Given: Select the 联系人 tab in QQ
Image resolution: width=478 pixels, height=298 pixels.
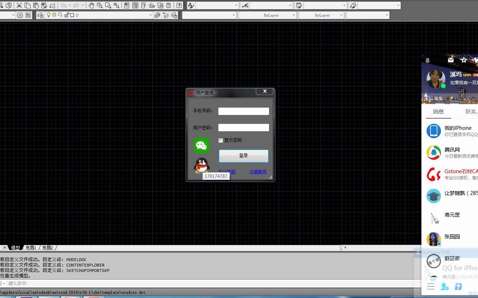Looking at the screenshot, I should tap(471, 112).
